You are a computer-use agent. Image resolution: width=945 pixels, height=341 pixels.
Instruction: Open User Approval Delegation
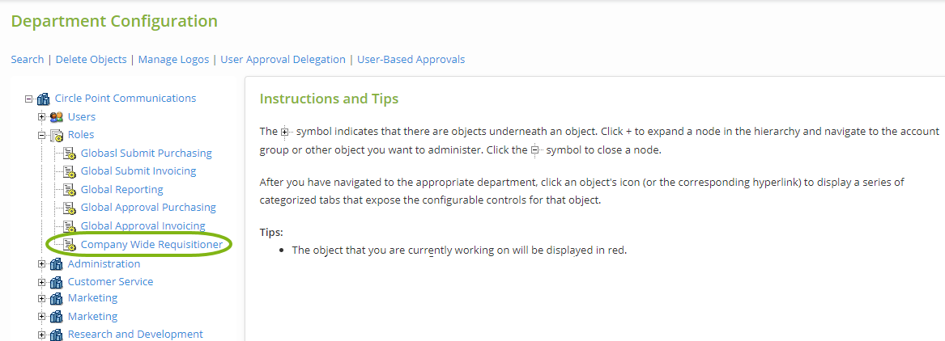pyautogui.click(x=283, y=59)
